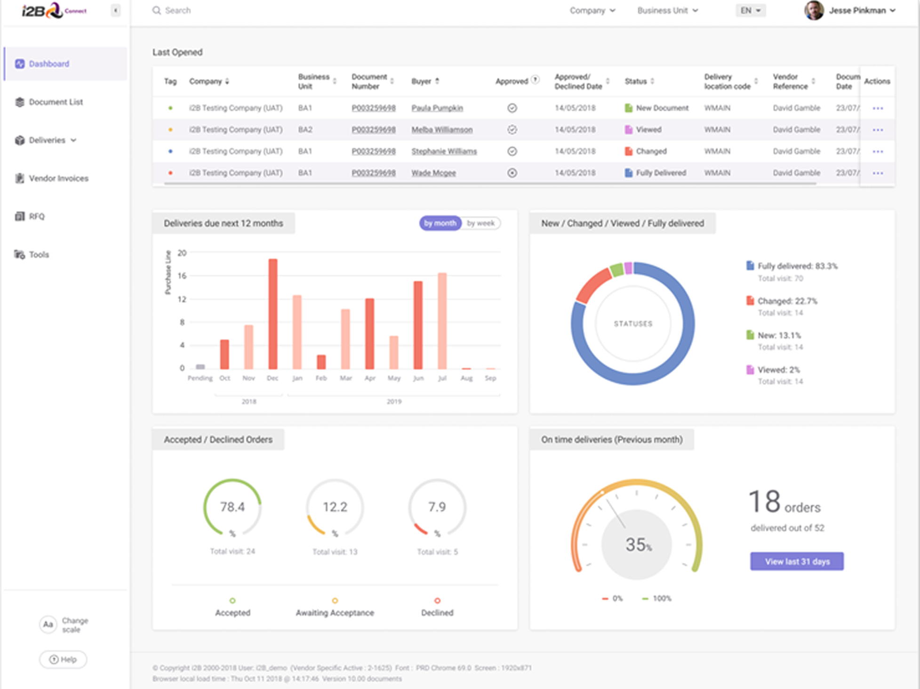
Task: Open the EN language selector
Action: click(x=750, y=10)
